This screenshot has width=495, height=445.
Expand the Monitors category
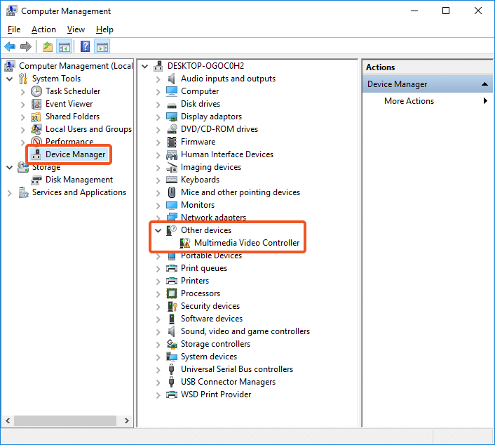point(158,206)
